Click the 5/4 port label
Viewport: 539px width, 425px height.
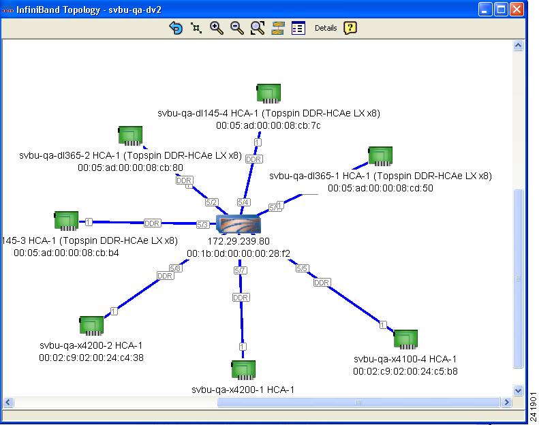pos(243,202)
